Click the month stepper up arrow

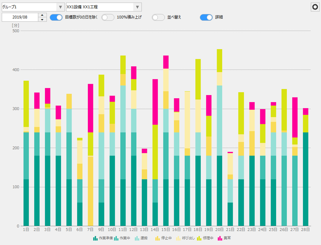[x=42, y=16]
